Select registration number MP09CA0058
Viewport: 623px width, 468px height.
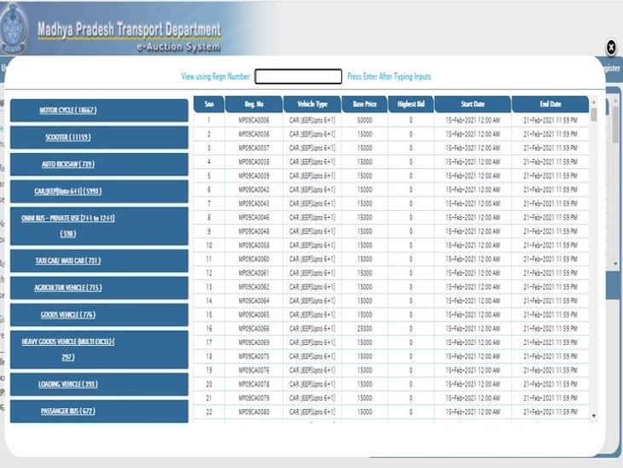click(x=253, y=245)
